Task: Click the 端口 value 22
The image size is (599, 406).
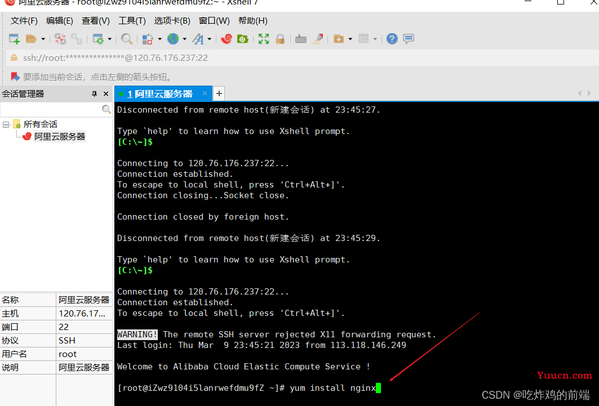Action: click(x=64, y=327)
